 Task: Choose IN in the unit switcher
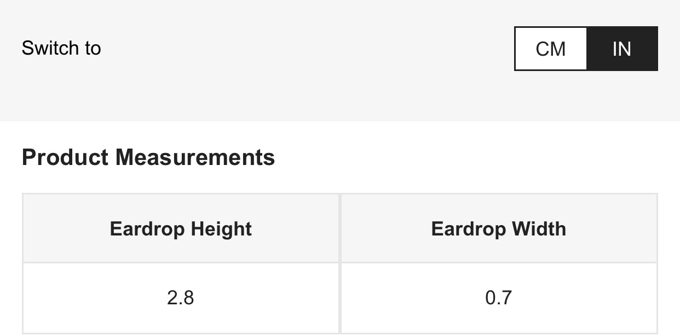pyautogui.click(x=622, y=49)
